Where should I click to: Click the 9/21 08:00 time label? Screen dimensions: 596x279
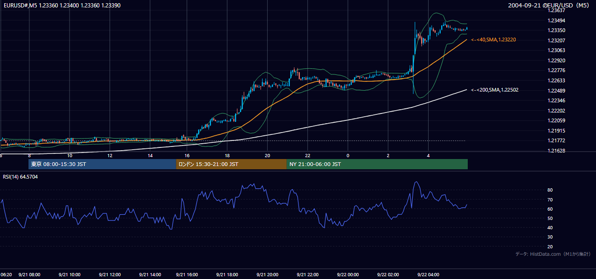[29, 274]
